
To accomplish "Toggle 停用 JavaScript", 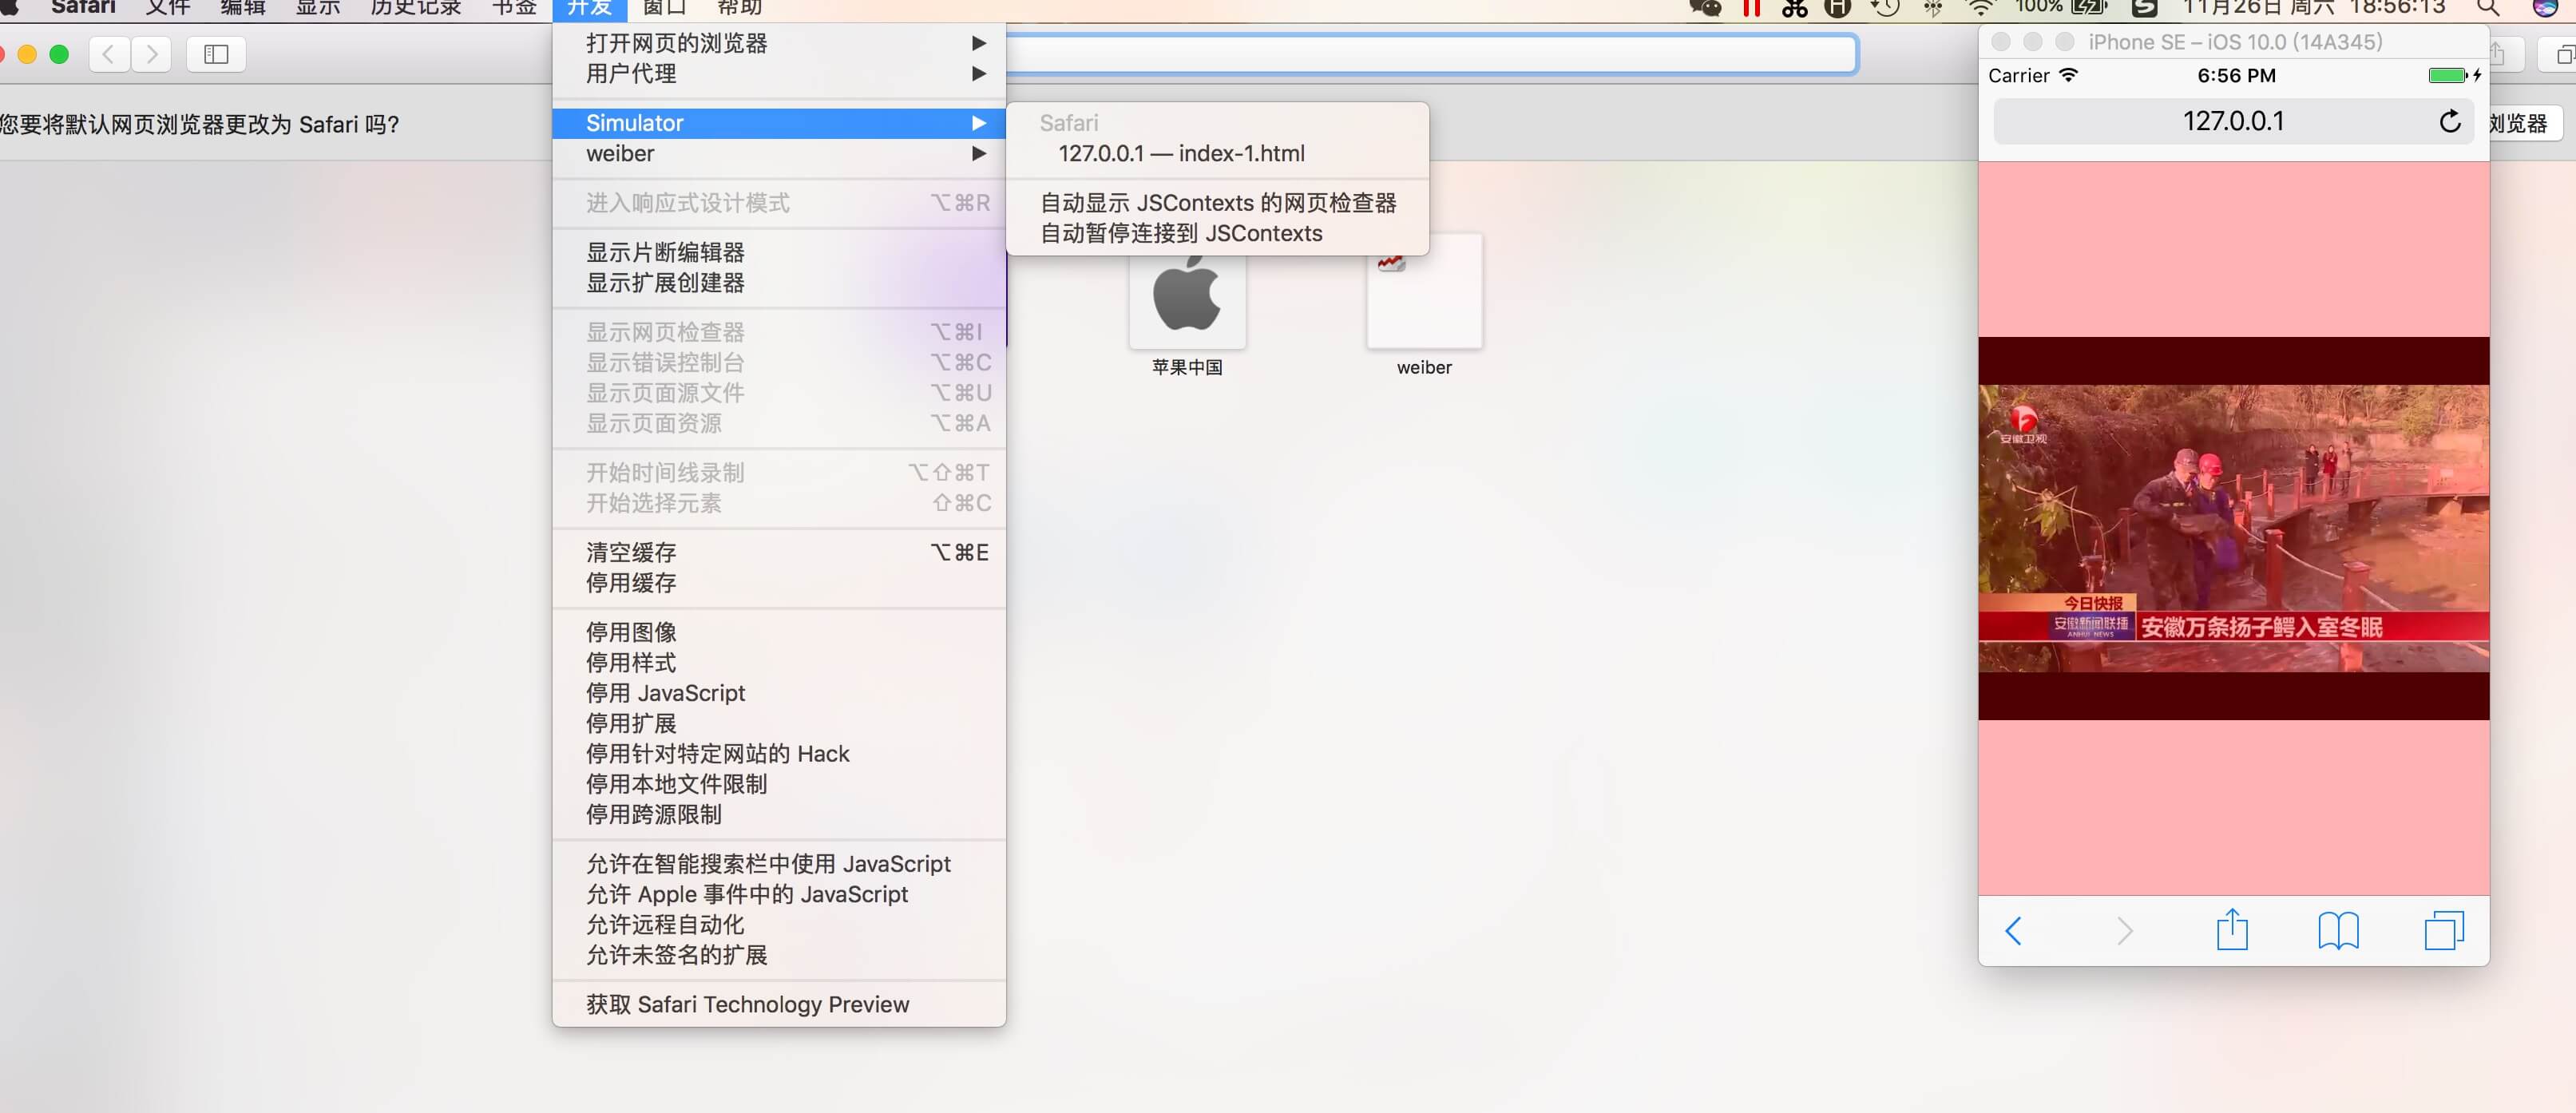I will [x=779, y=693].
